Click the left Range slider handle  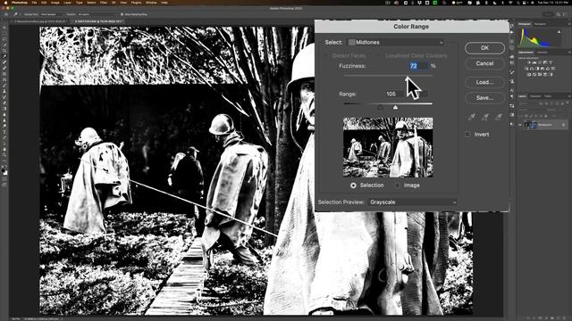381,107
